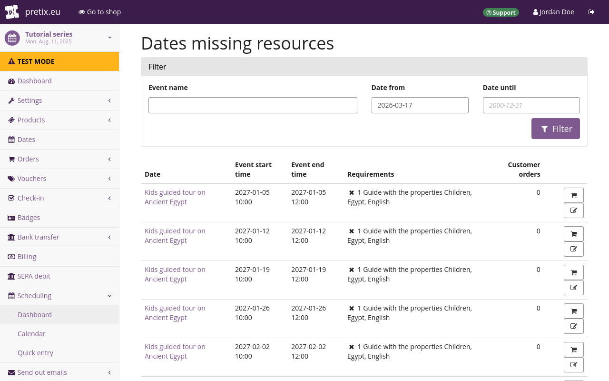Click edit button for 2027-02-02 tour row

tap(574, 365)
